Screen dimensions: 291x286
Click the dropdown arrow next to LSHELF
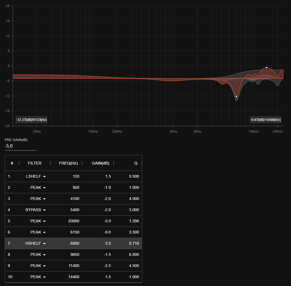44,176
